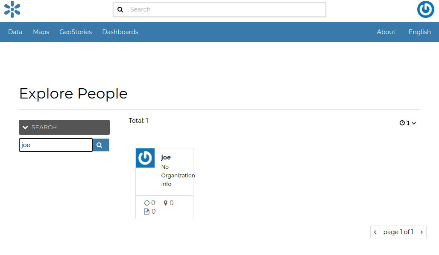Click the magnifier icon in the top search bar
Viewport: 439px width, 255px height.
[120, 9]
